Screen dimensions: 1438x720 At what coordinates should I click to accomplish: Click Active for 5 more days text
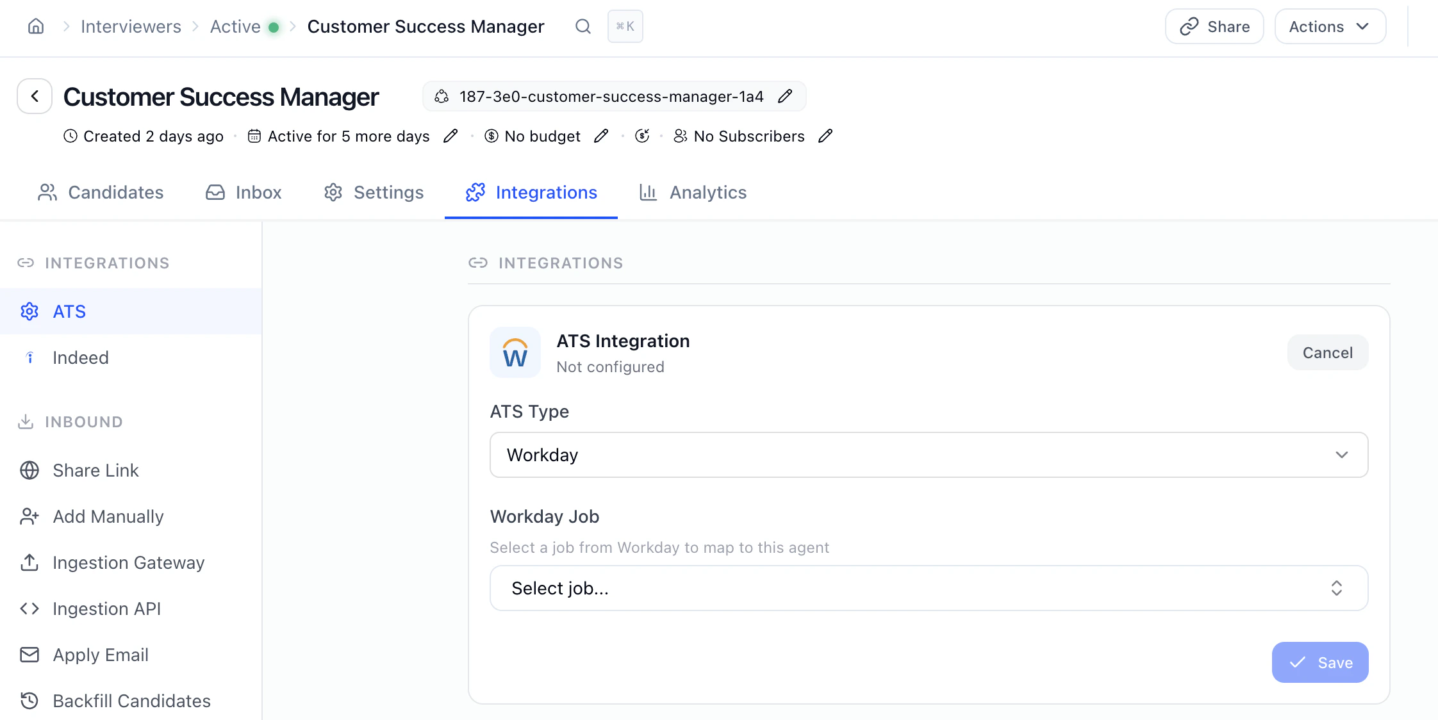tap(349, 136)
